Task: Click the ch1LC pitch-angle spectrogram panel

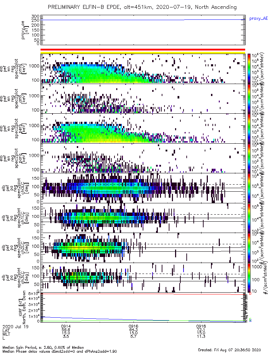Action: pyautogui.click(x=143, y=218)
